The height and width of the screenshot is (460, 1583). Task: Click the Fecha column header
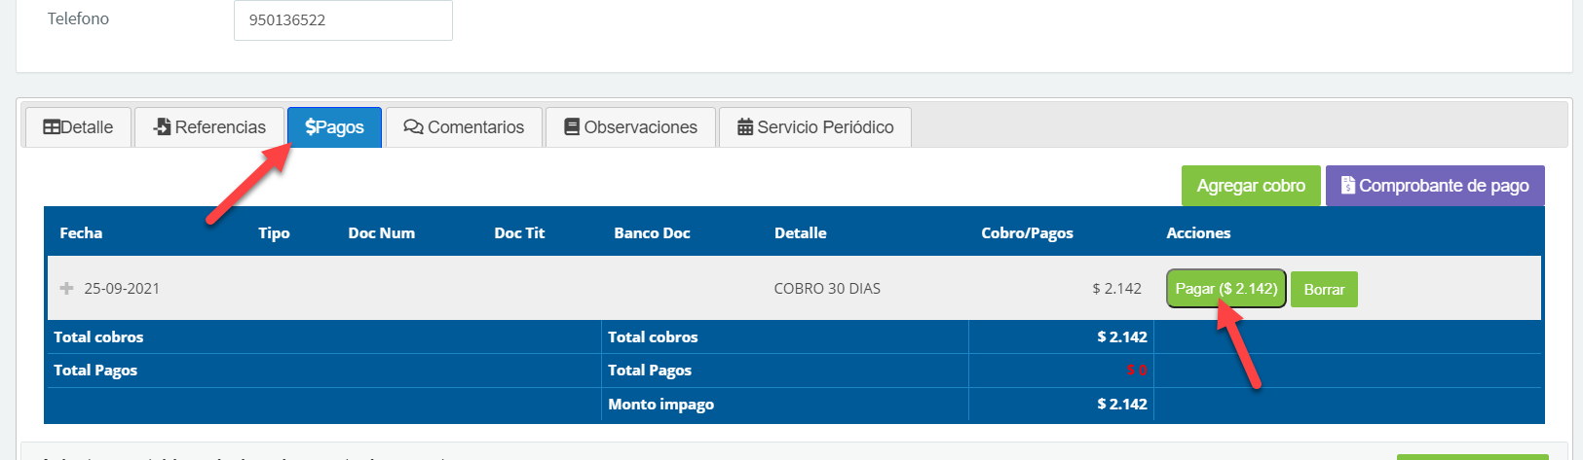pos(81,233)
